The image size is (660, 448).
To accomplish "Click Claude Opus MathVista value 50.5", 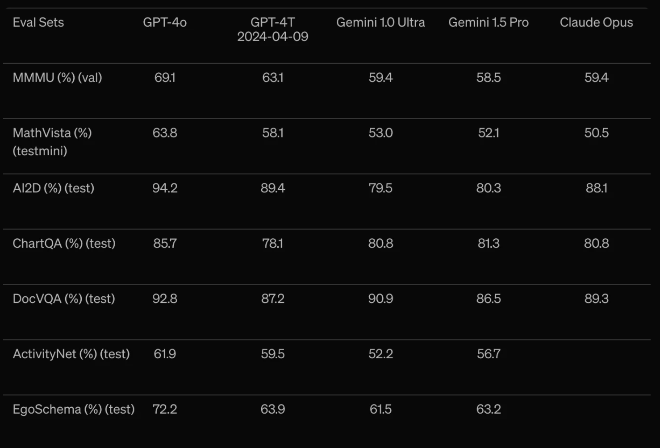I will [x=597, y=133].
